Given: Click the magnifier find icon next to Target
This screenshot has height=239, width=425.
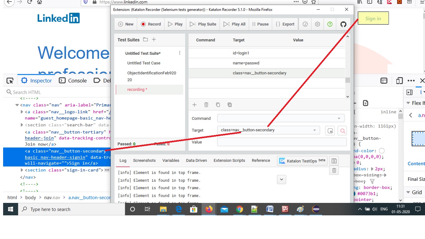Looking at the screenshot, I should tap(342, 130).
